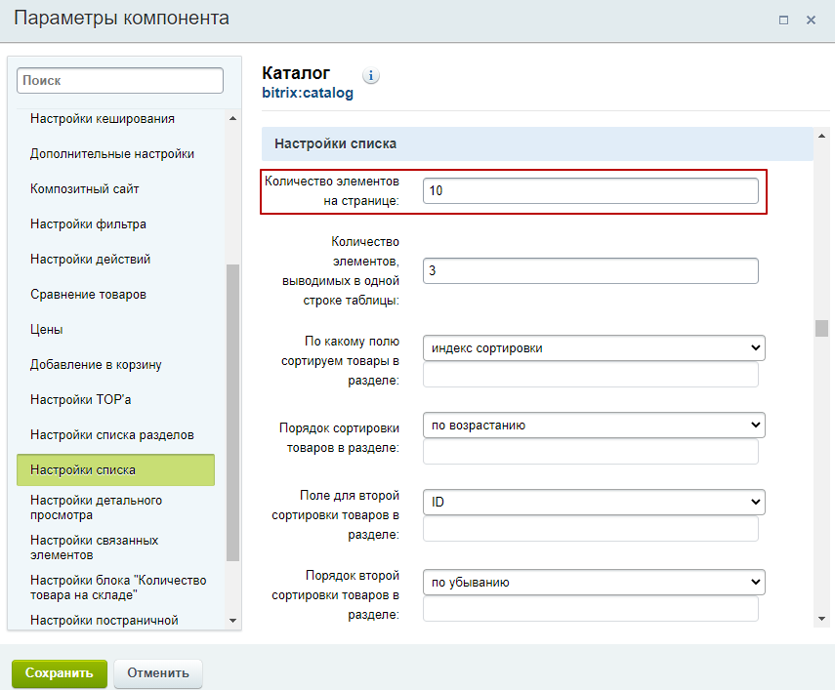Image resolution: width=835 pixels, height=690 pixels.
Task: Focus the 'Количество элементов на странице' field
Action: (x=591, y=190)
